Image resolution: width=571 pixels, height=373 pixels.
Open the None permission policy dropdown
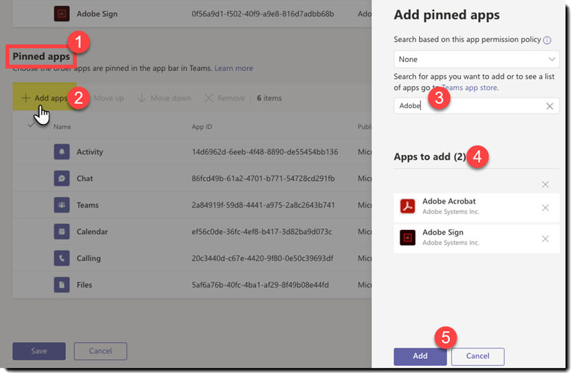tap(476, 59)
